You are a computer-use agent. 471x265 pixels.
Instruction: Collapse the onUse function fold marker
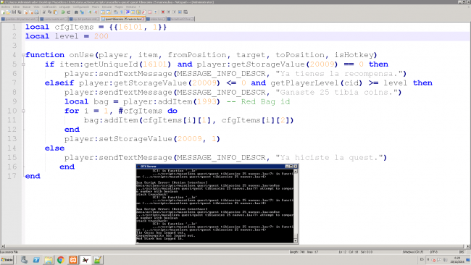23,55
